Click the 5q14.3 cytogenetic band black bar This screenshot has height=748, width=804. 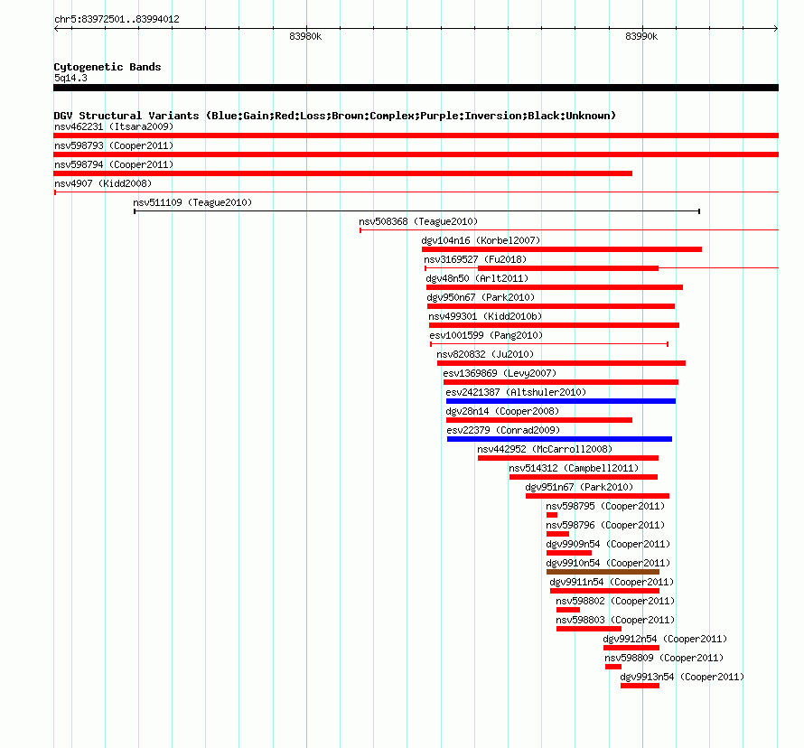click(x=416, y=88)
